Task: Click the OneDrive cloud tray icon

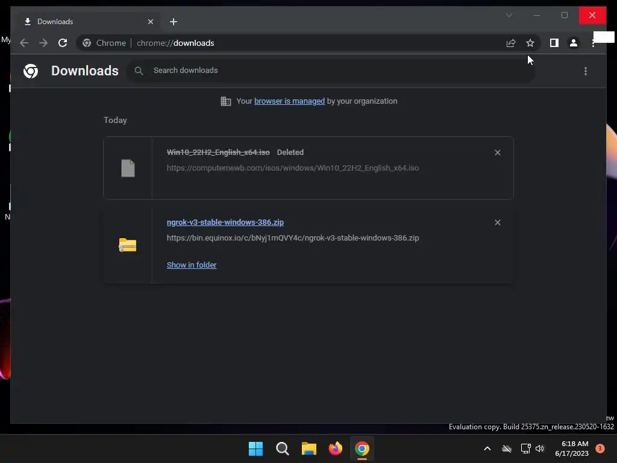Action: click(x=507, y=449)
